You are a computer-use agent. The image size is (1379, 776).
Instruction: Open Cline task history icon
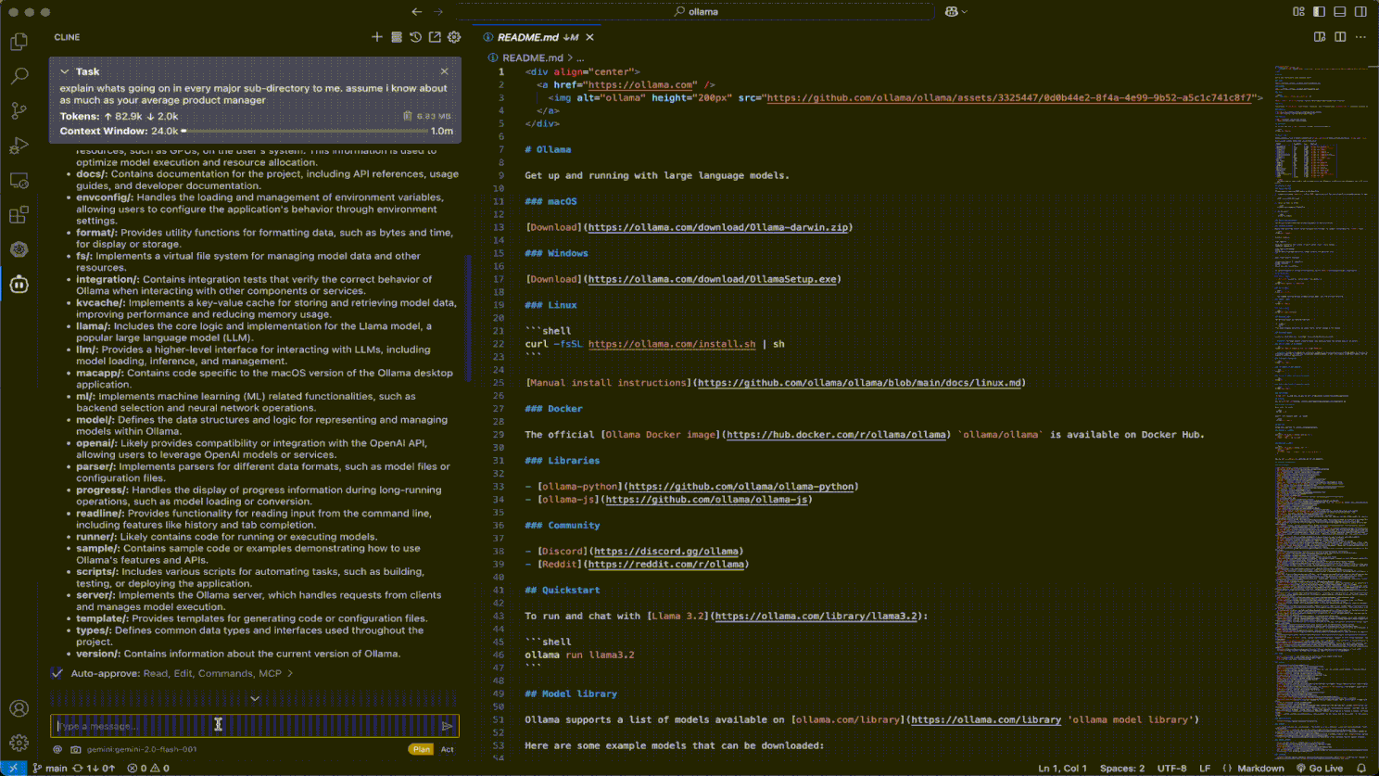[415, 37]
